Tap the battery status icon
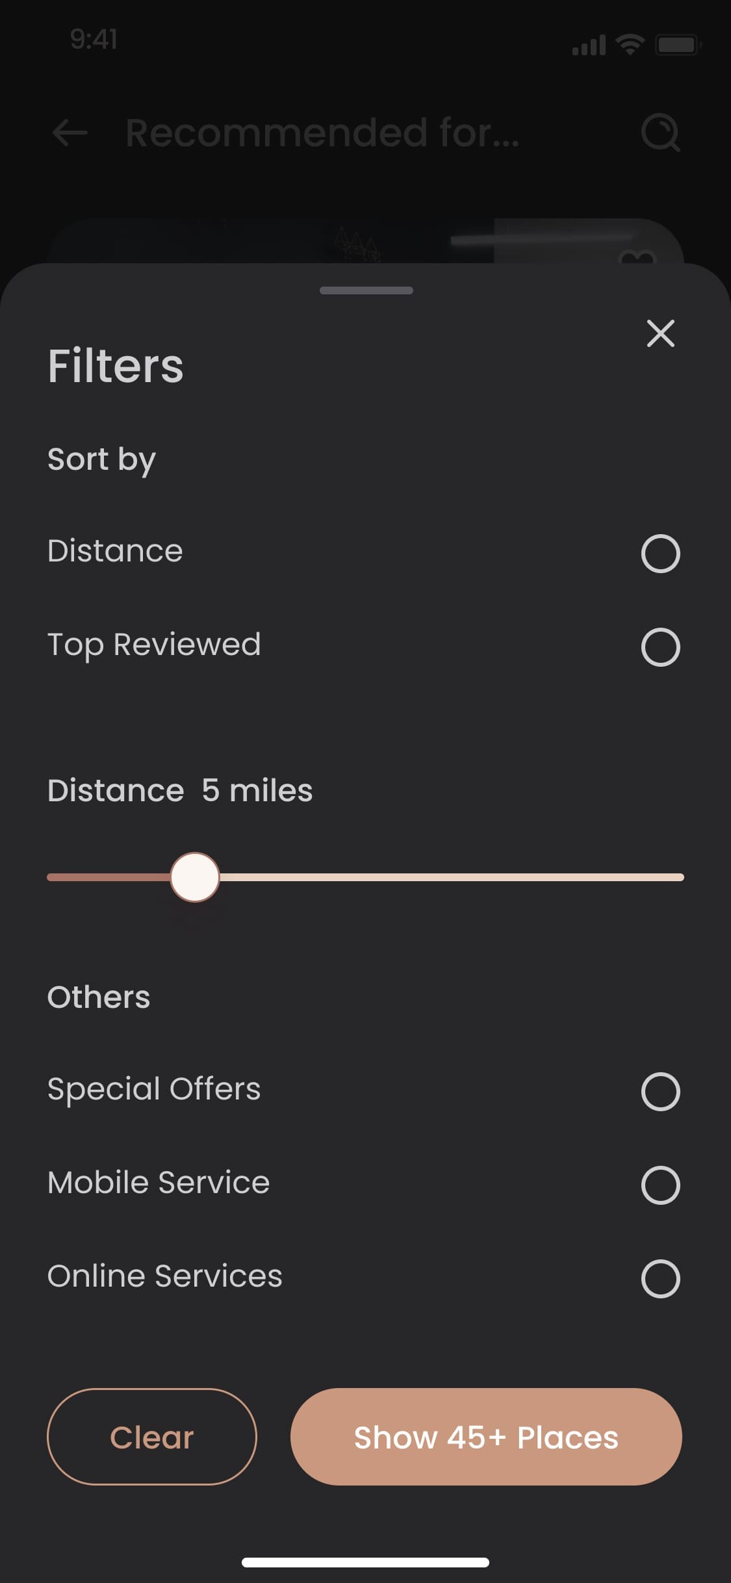Screen dimensions: 731x1583 (x=678, y=44)
